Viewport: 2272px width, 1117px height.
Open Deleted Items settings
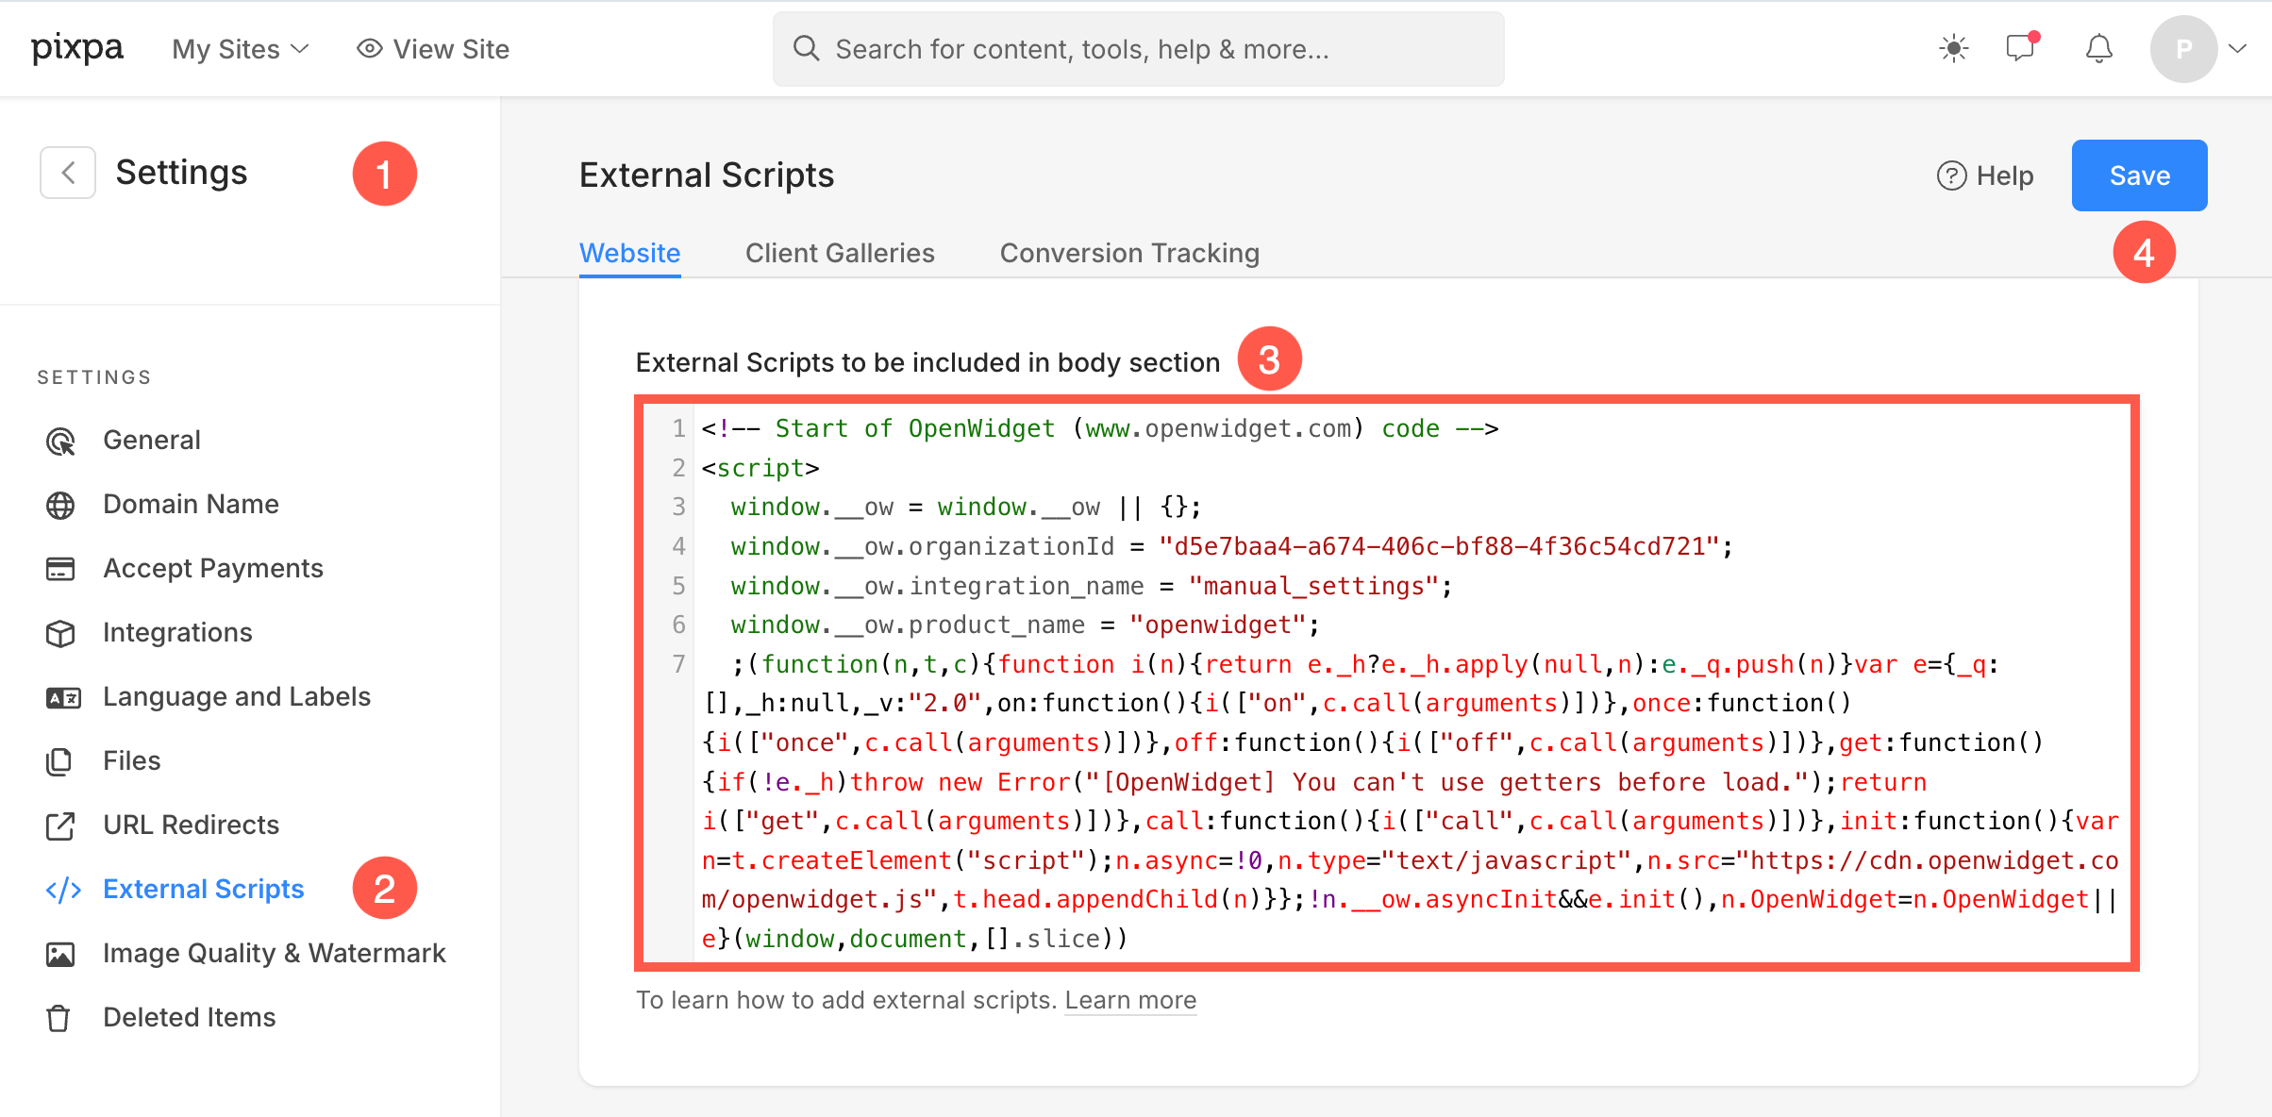coord(189,1017)
